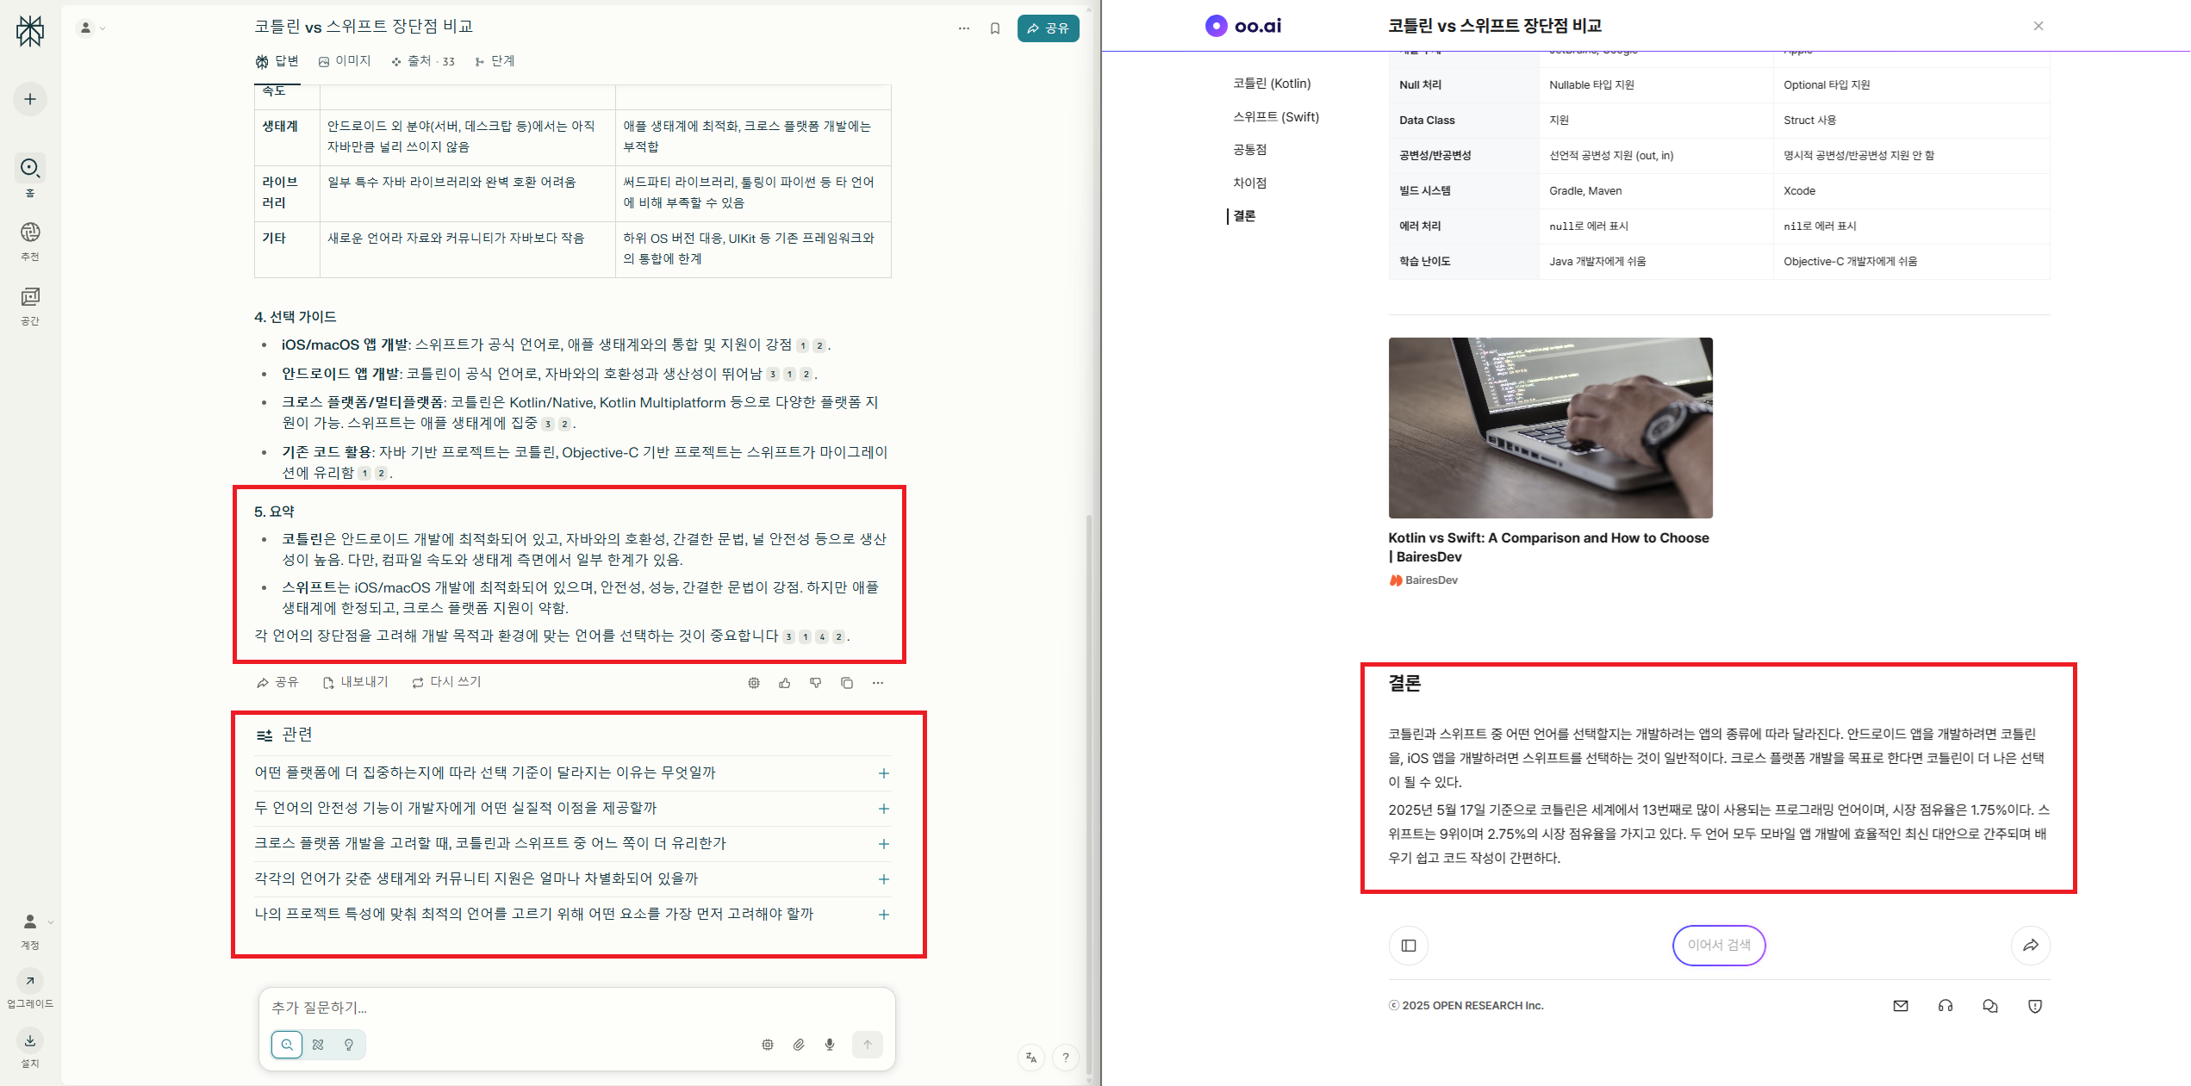Switch to the 이미지 tab
Screen dimensions: 2191x1086
(x=345, y=61)
